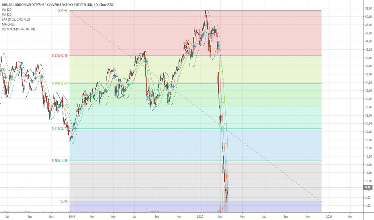374x220 pixels.
Task: Click the 38.00 price axis label
Action: [368, 66]
